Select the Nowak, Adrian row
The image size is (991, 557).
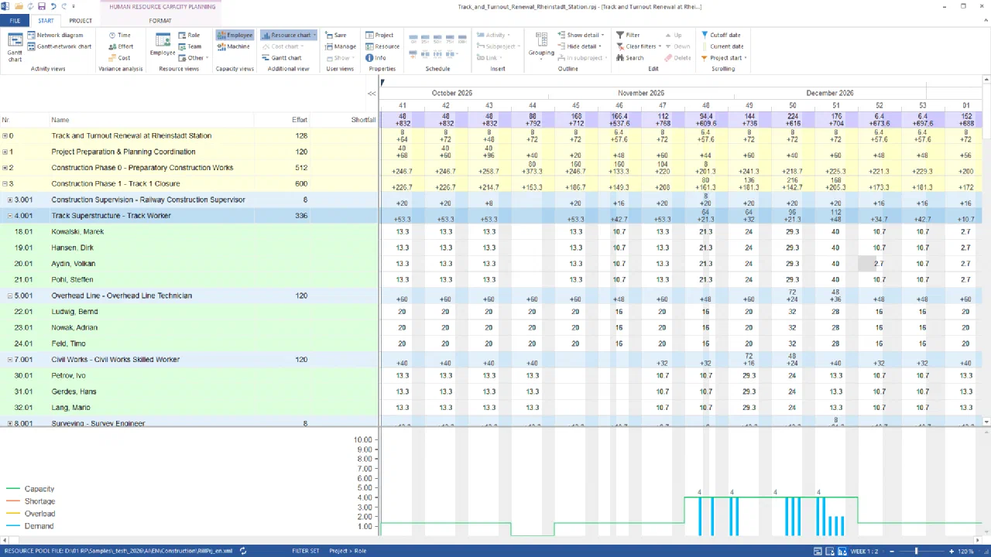point(189,327)
